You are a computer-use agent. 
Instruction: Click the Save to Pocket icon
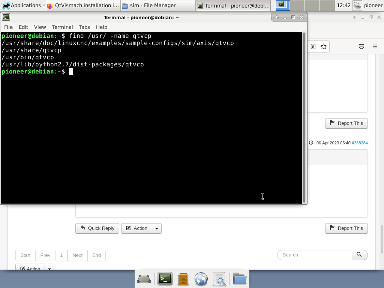click(361, 46)
